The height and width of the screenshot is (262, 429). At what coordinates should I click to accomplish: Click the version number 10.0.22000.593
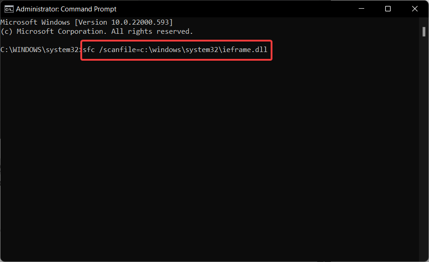pyautogui.click(x=140, y=22)
